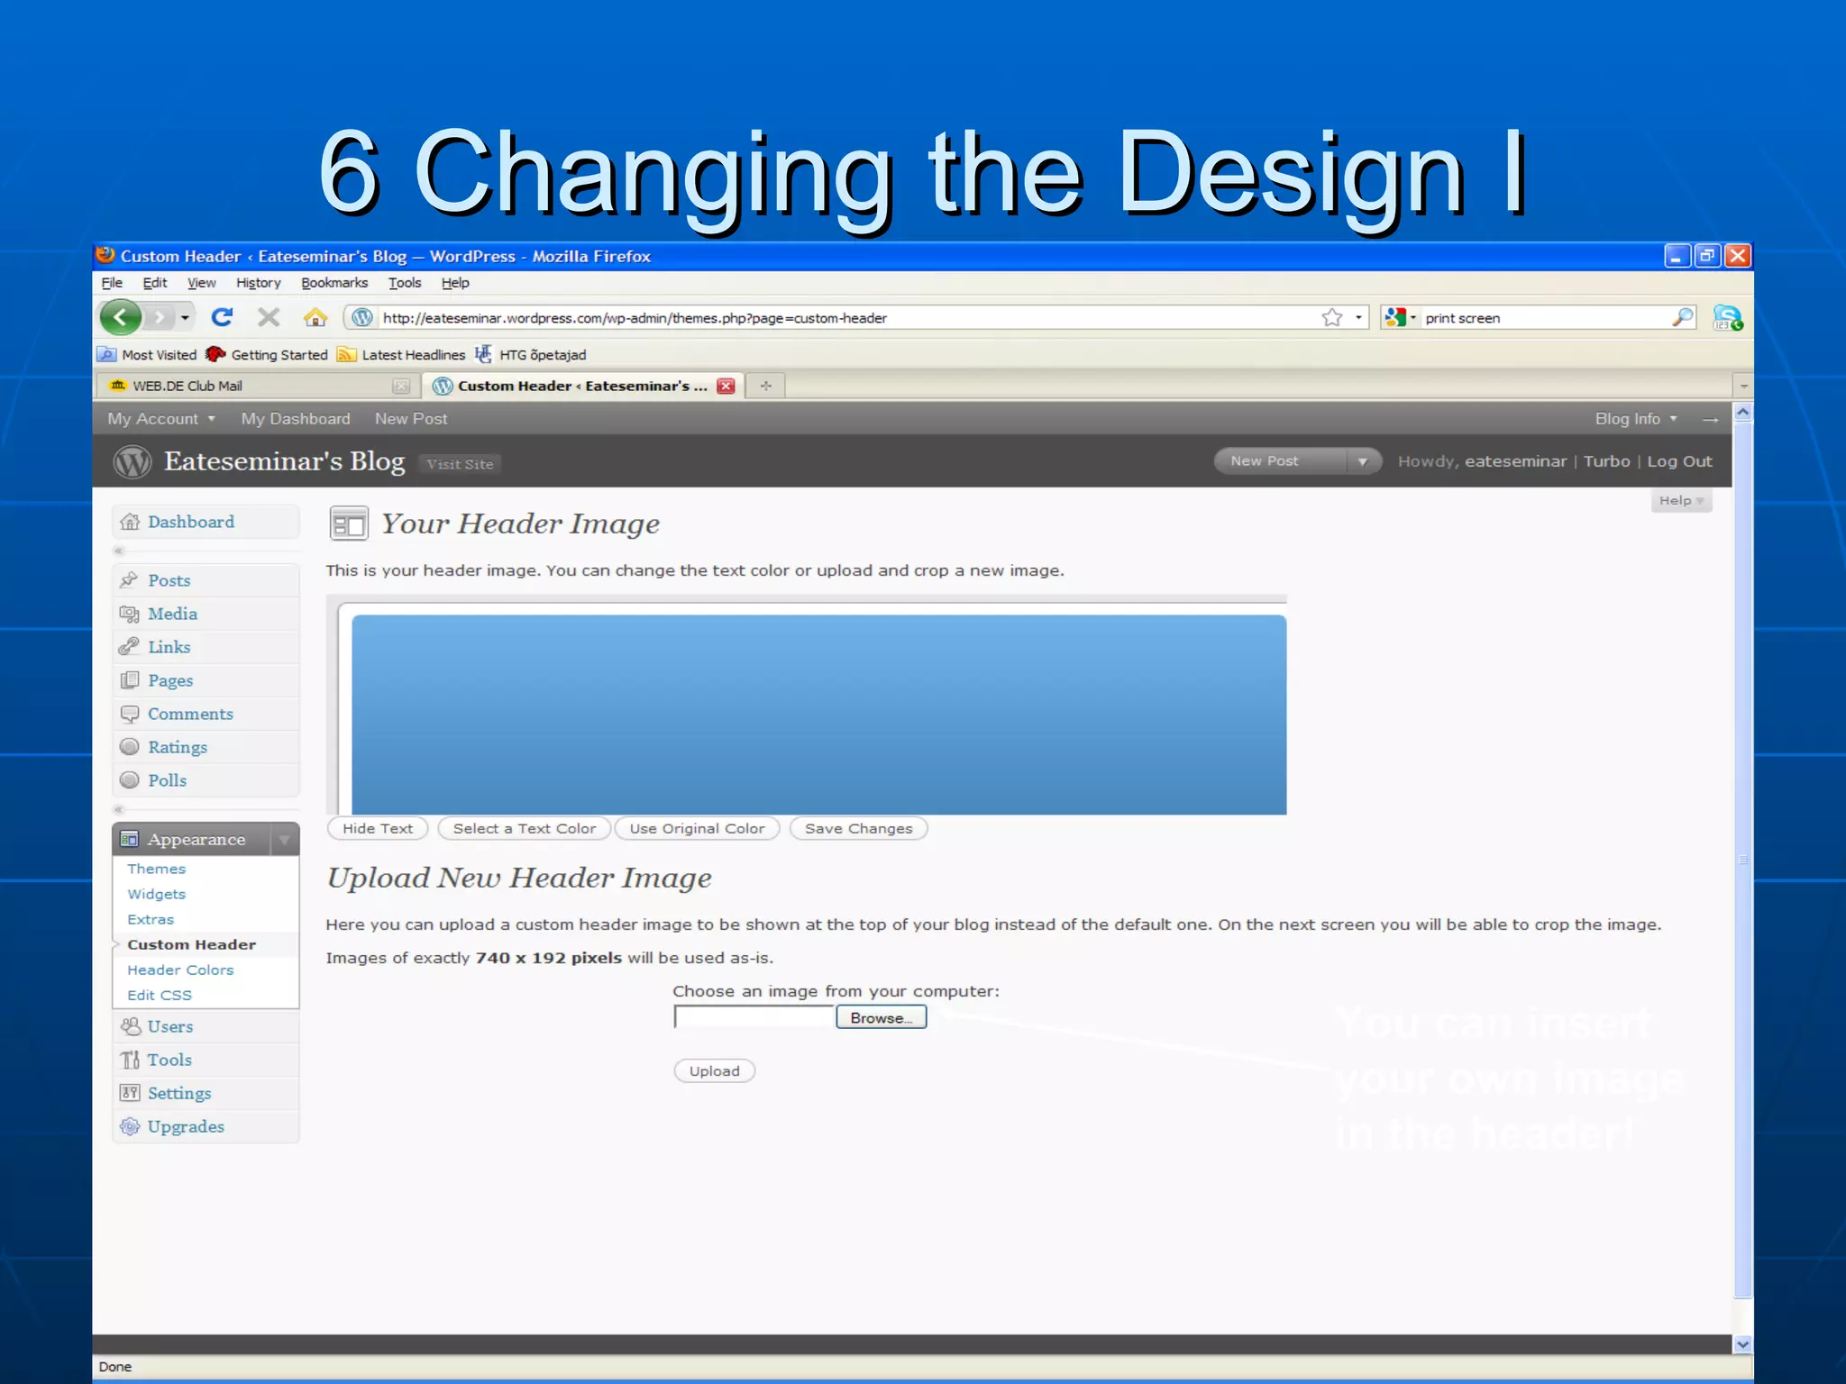
Task: Open Links section in sidebar
Action: (206, 647)
